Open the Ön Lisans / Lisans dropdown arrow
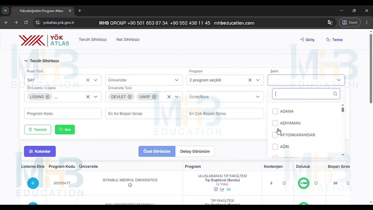Image resolution: width=373 pixels, height=210 pixels. click(95, 97)
